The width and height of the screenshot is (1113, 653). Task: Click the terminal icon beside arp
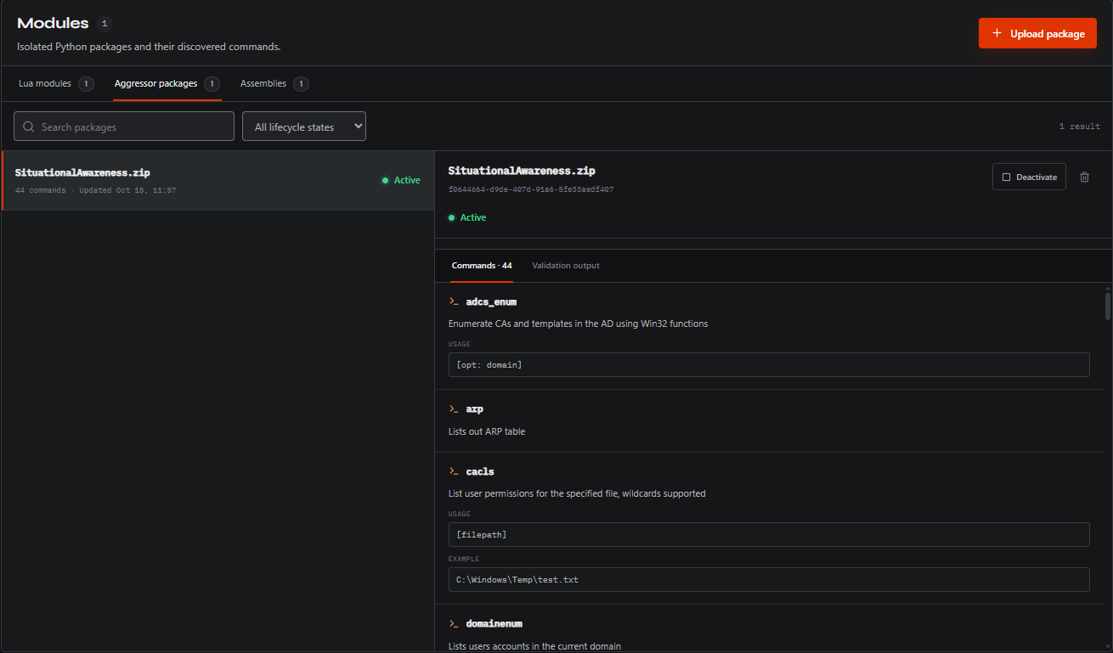coord(454,409)
